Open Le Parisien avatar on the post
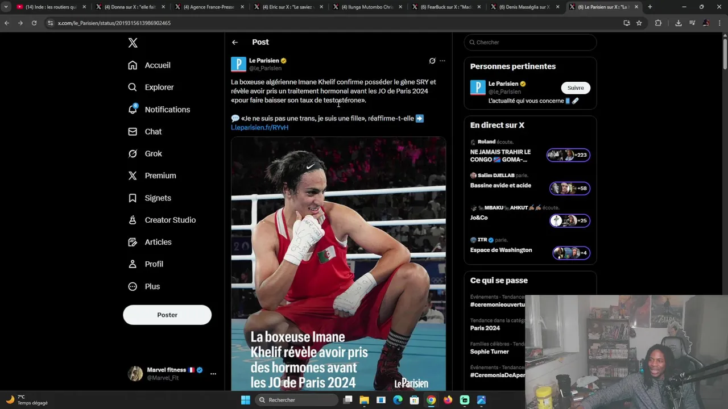The width and height of the screenshot is (728, 409). 238,64
